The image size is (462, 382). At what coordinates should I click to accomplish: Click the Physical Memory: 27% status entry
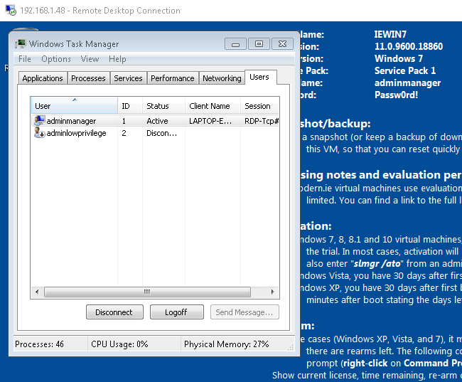point(227,344)
